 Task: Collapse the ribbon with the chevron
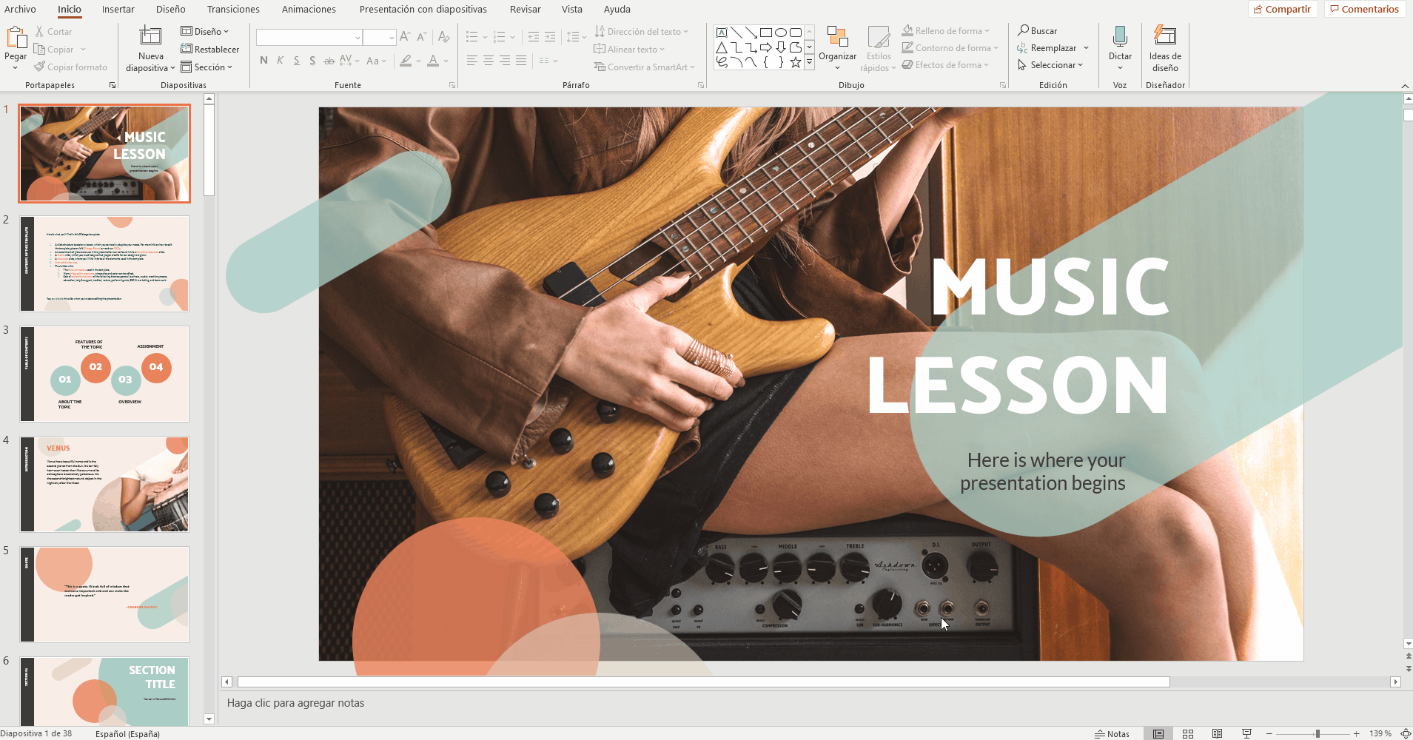[x=1405, y=86]
